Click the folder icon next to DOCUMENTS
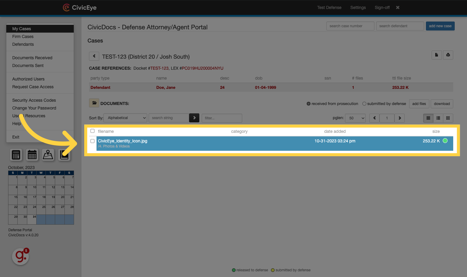 [94, 103]
